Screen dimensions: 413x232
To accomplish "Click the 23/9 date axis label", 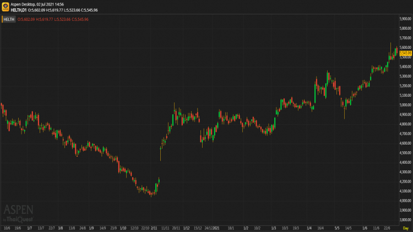I will click(x=113, y=228).
